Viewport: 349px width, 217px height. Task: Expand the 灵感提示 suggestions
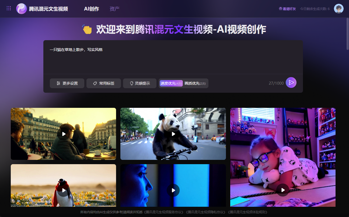point(139,83)
